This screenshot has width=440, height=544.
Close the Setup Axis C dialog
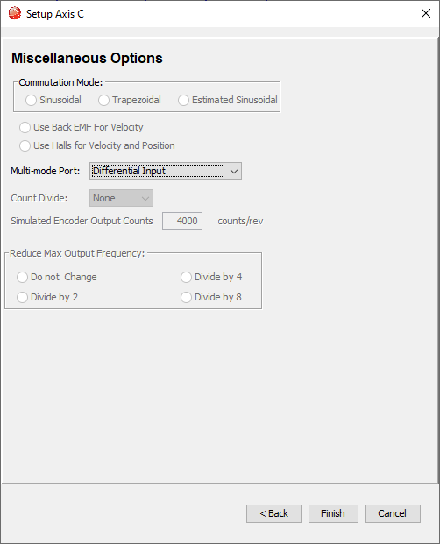426,13
